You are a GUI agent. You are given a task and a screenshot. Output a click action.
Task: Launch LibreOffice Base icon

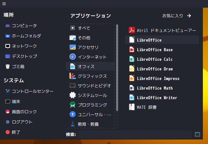[132, 49]
